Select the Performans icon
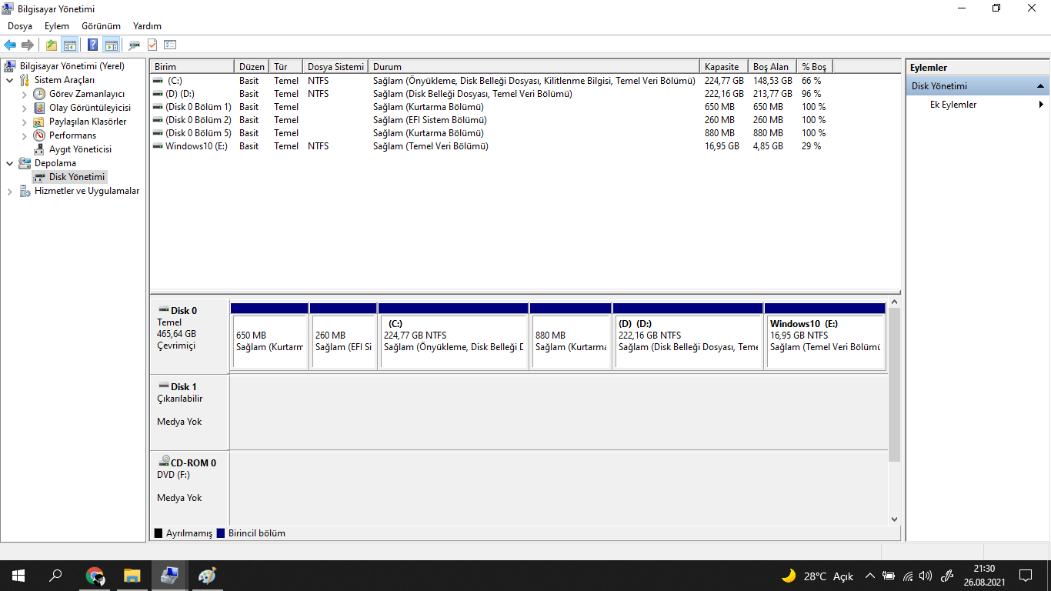1051x591 pixels. click(x=39, y=135)
